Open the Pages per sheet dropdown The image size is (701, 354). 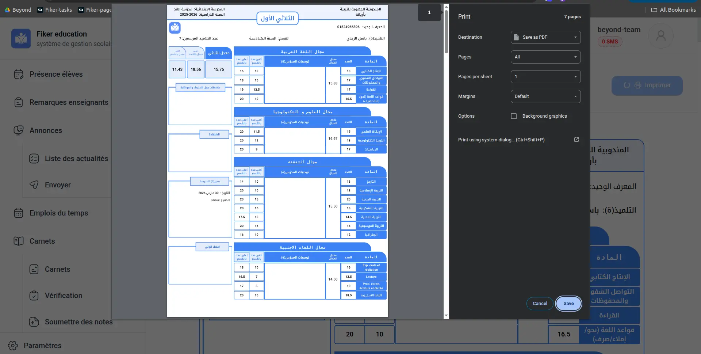545,77
